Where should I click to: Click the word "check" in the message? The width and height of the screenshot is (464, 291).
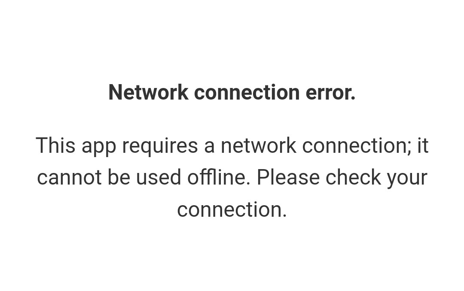tap(353, 177)
